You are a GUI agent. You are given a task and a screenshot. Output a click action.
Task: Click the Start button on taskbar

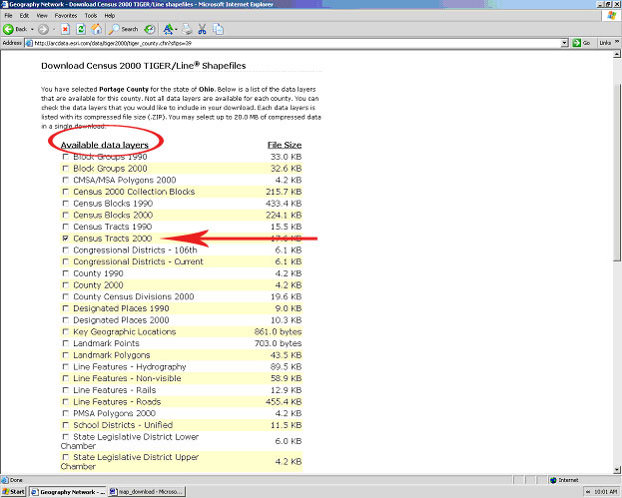pos(14,492)
